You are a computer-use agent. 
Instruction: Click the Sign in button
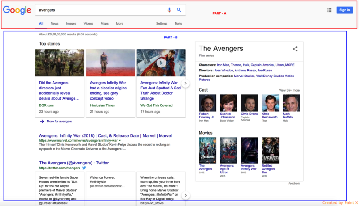(x=345, y=10)
